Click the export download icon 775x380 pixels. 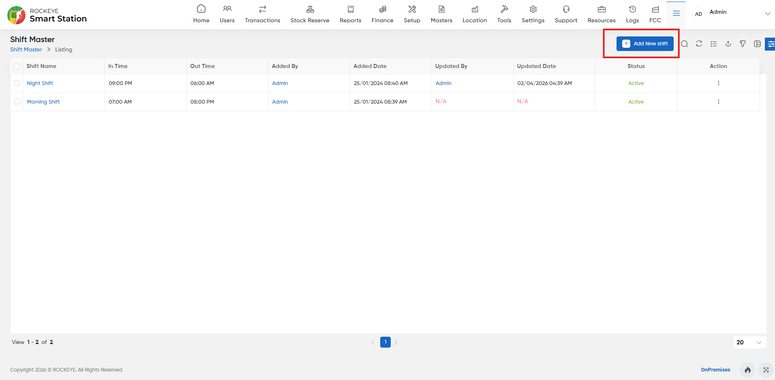click(728, 44)
